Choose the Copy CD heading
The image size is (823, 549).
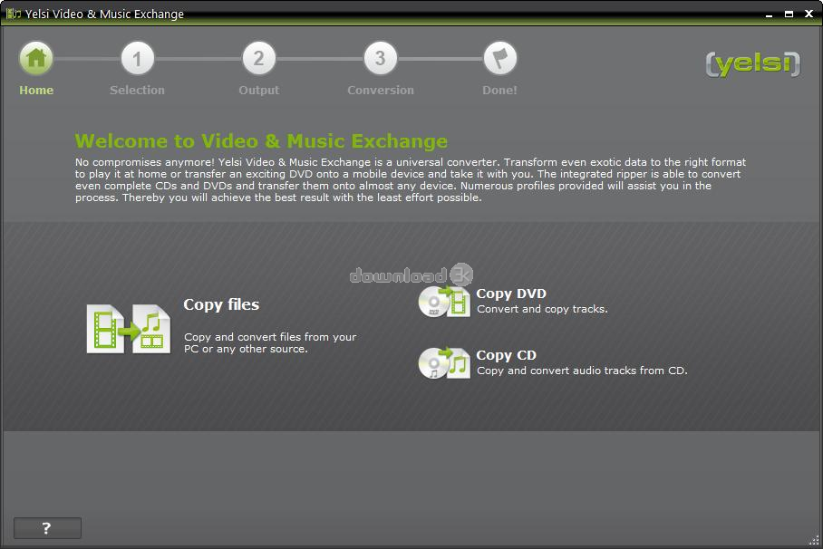(x=506, y=355)
